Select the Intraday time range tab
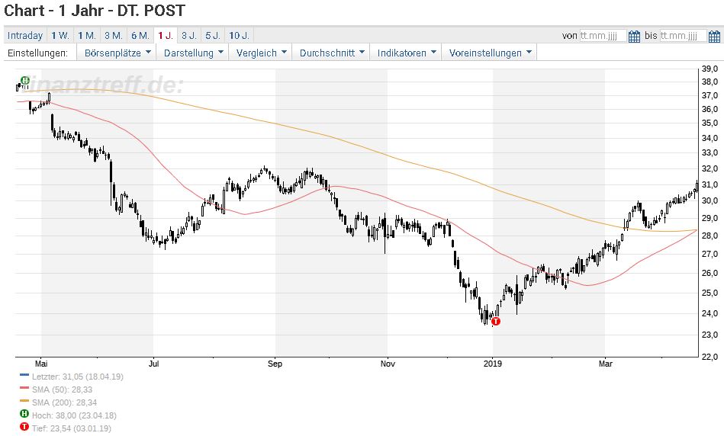The height and width of the screenshot is (436, 724). click(x=25, y=36)
